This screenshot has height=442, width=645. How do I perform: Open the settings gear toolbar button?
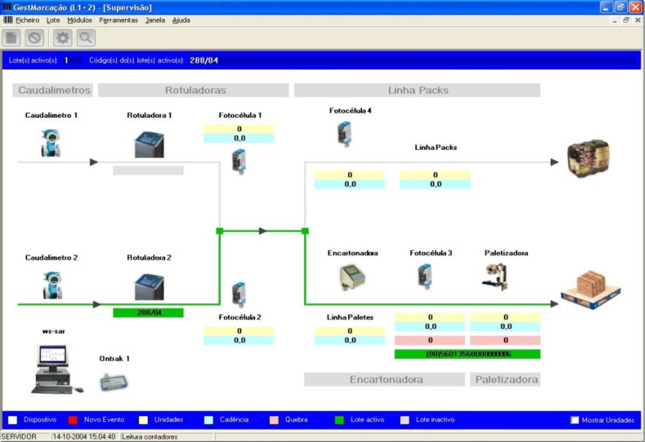click(x=63, y=36)
